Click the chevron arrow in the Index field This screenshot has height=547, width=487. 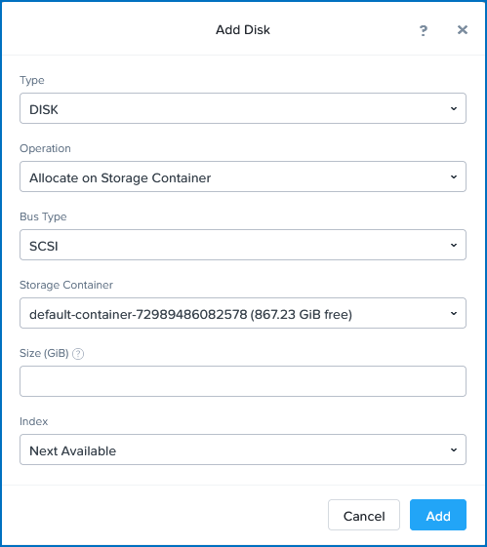(454, 449)
